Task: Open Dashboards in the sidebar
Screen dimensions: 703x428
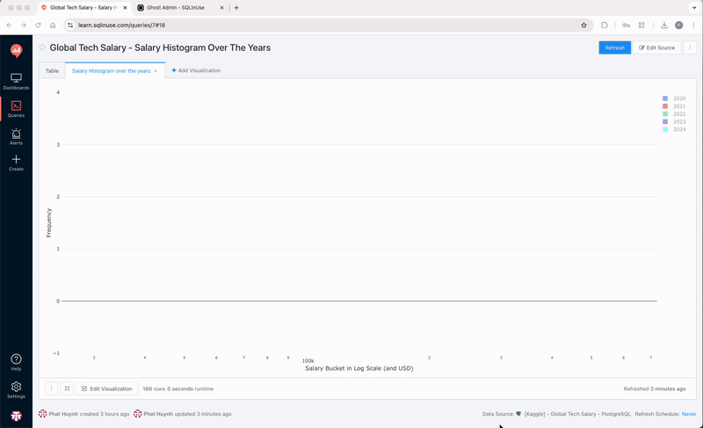Action: (x=16, y=82)
